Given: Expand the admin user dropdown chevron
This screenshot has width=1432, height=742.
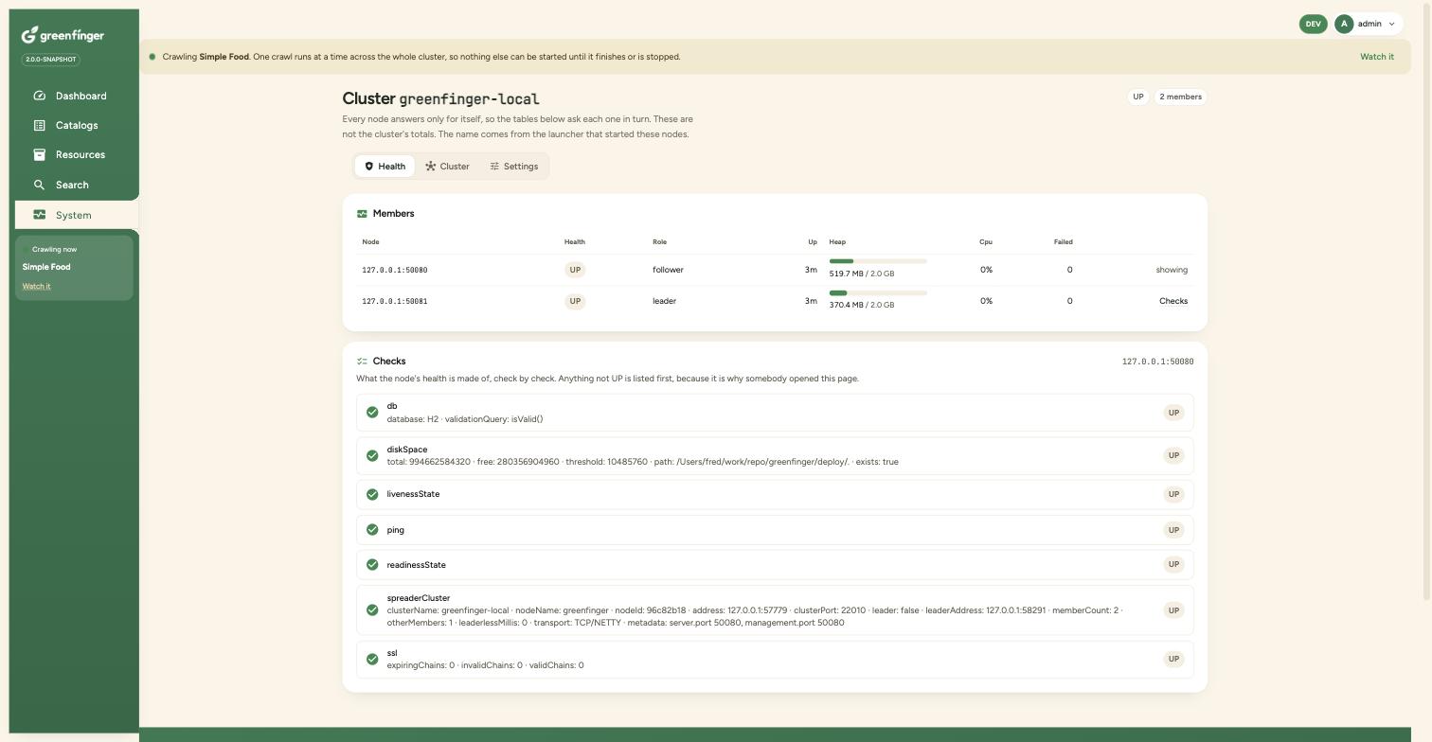Looking at the screenshot, I should coord(1391,25).
